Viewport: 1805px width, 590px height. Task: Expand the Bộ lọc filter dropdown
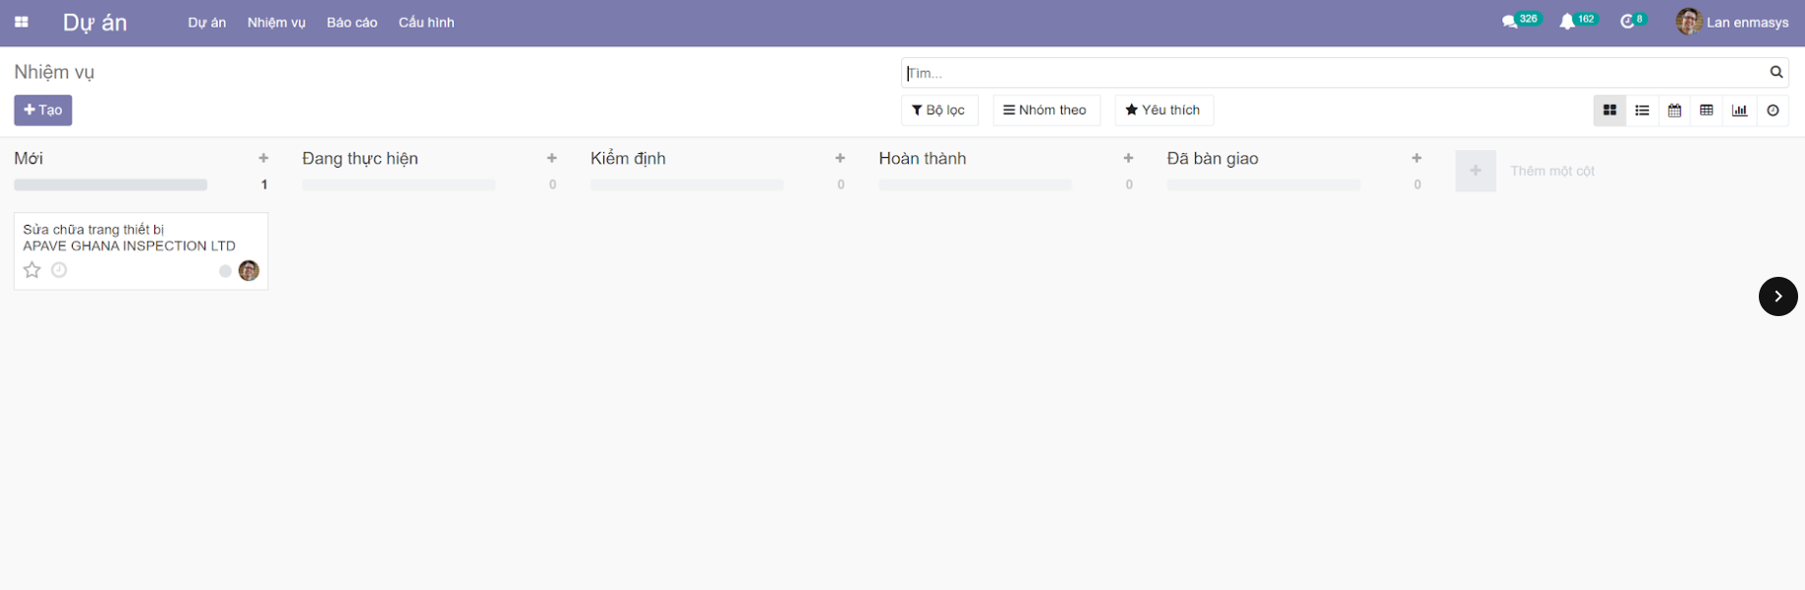click(938, 110)
